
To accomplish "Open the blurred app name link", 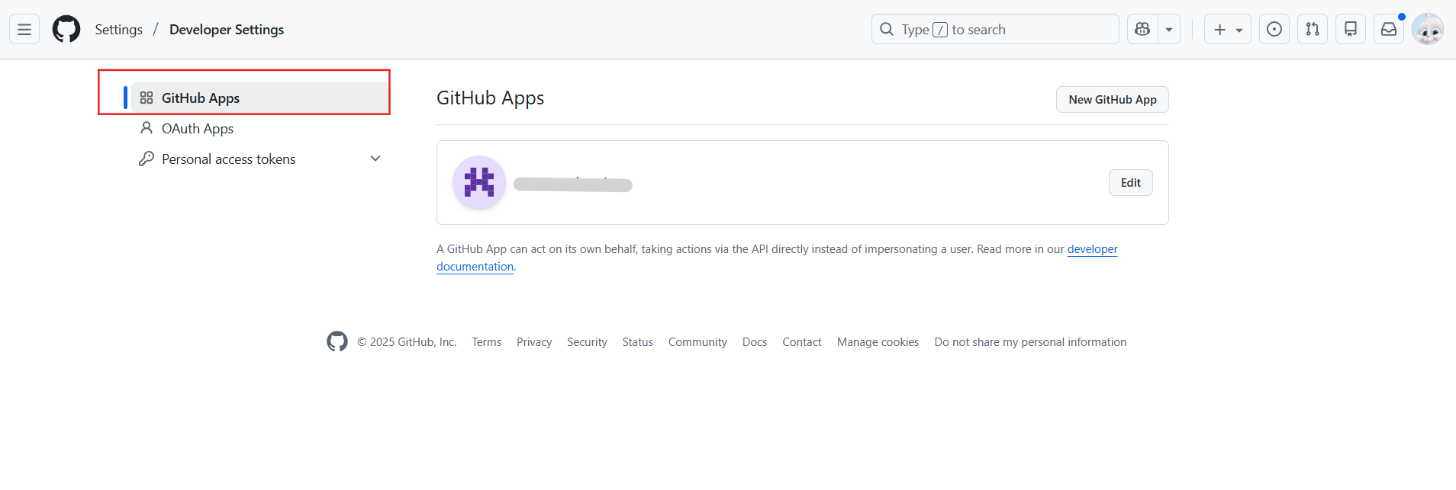I will (573, 184).
